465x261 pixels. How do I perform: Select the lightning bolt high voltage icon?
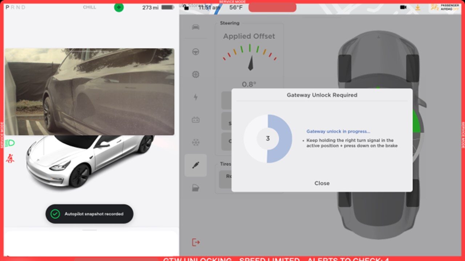tap(195, 97)
